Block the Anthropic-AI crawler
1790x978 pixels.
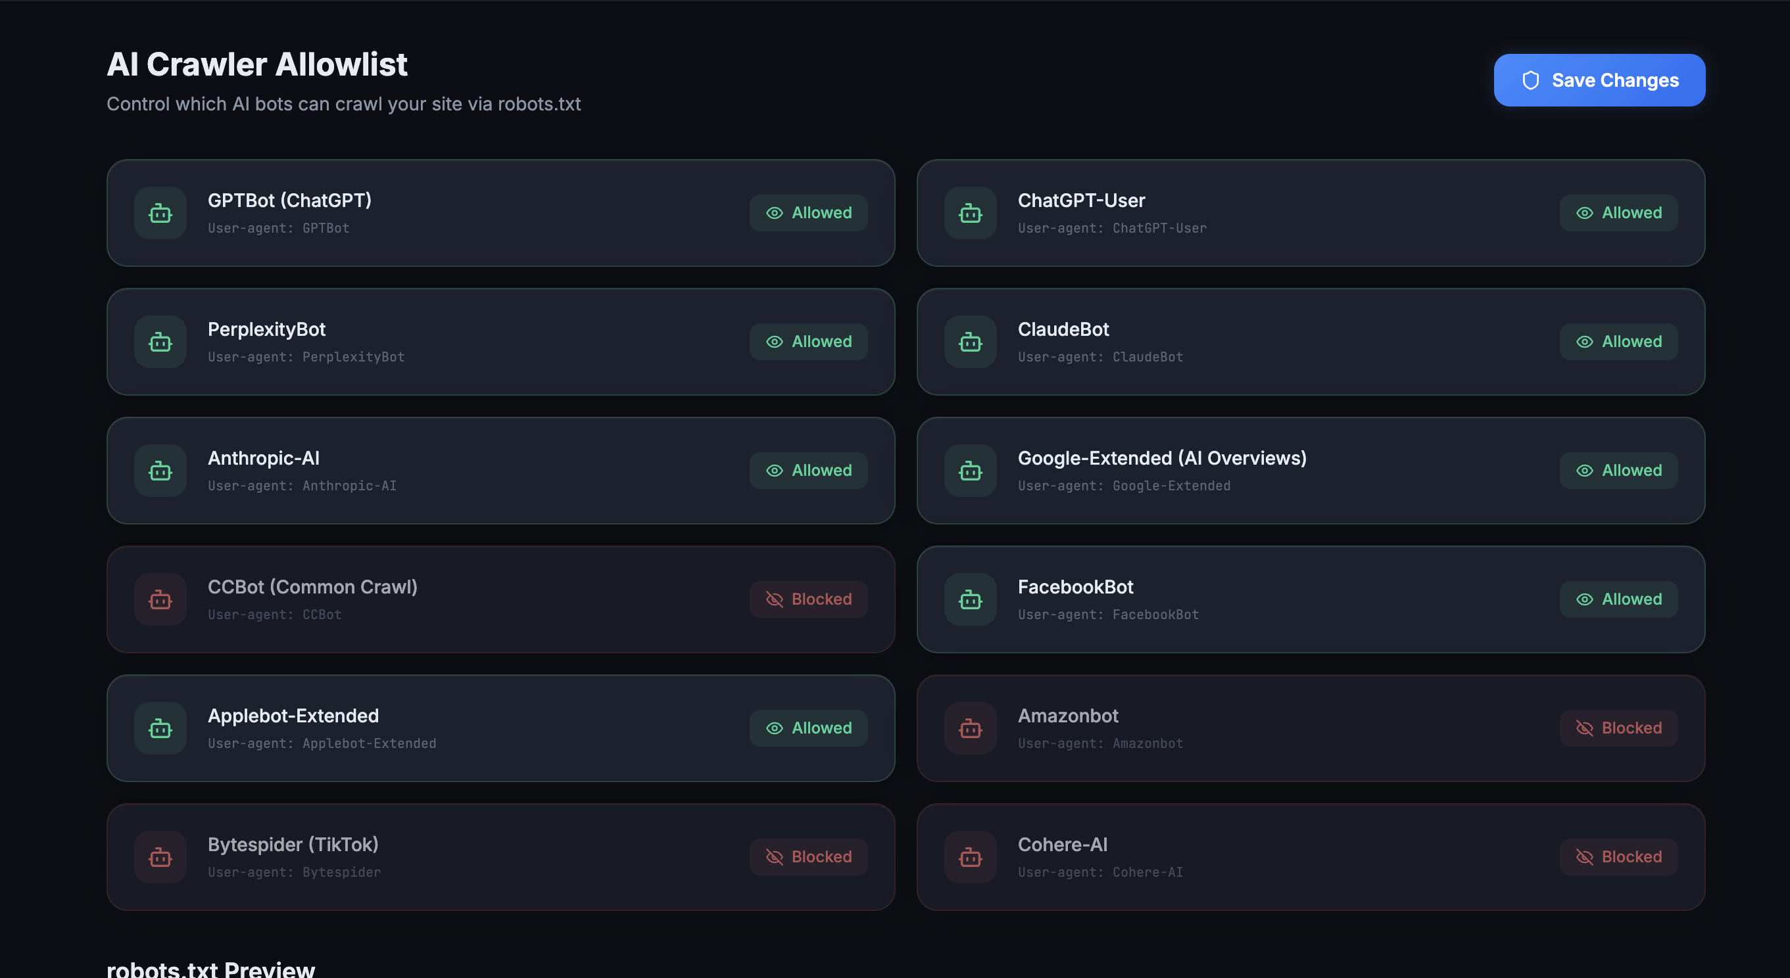(x=808, y=470)
